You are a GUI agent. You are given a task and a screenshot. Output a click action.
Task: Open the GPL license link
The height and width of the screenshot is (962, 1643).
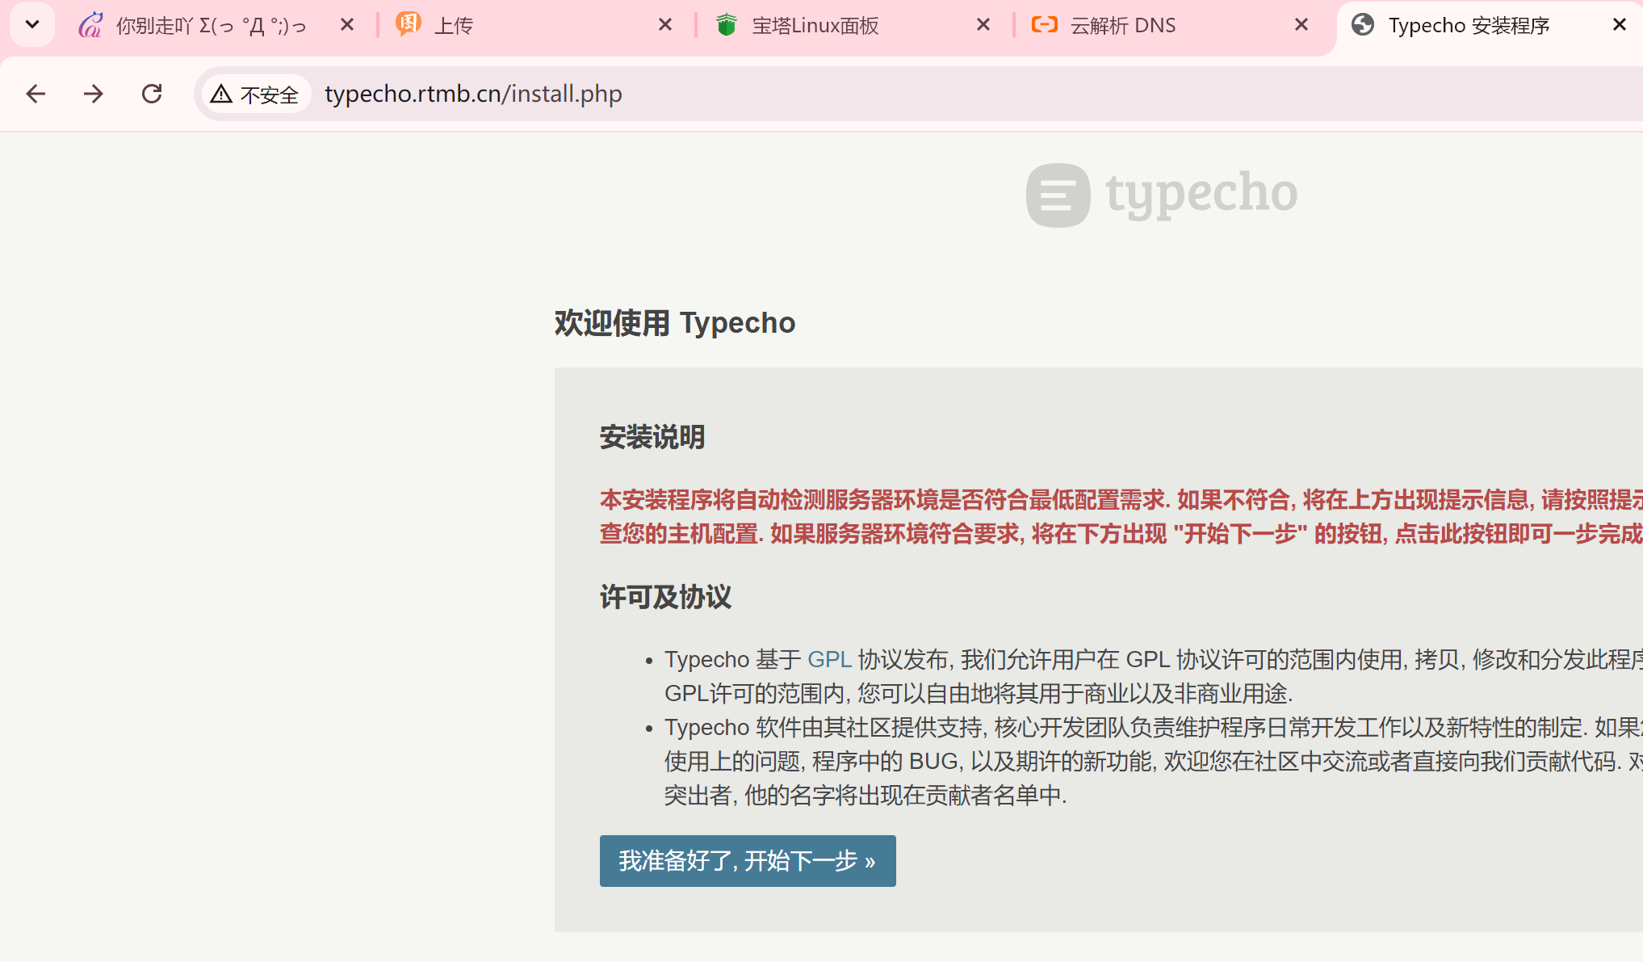tap(829, 659)
